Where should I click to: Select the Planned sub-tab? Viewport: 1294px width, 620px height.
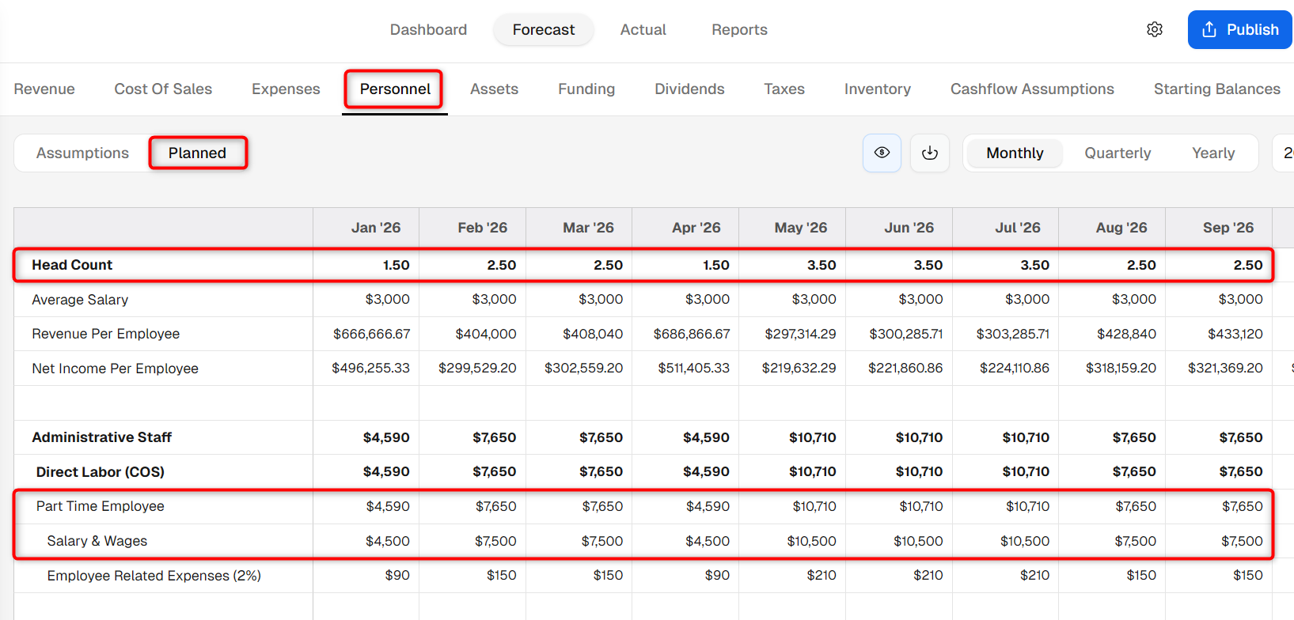point(197,153)
